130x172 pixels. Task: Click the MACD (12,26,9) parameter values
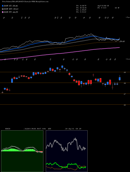pos(35,129)
